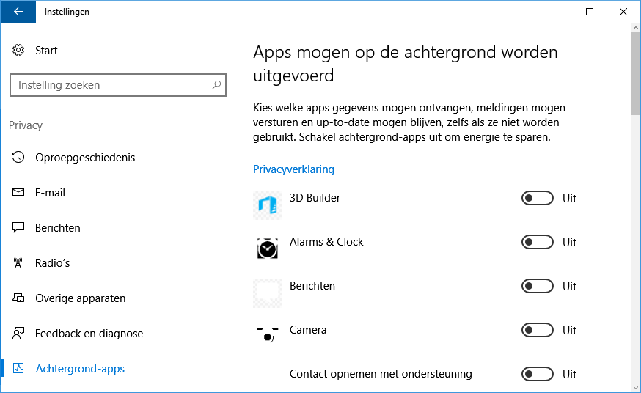
Task: Turn on Alarms & Clock background toggle
Action: pyautogui.click(x=537, y=243)
